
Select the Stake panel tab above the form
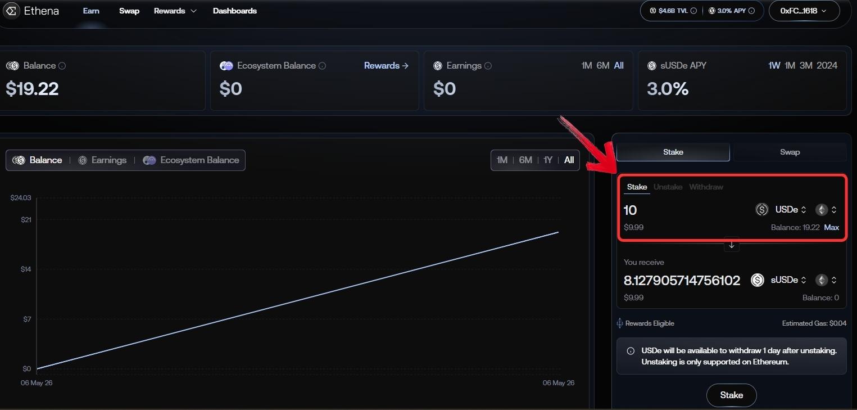click(x=673, y=152)
